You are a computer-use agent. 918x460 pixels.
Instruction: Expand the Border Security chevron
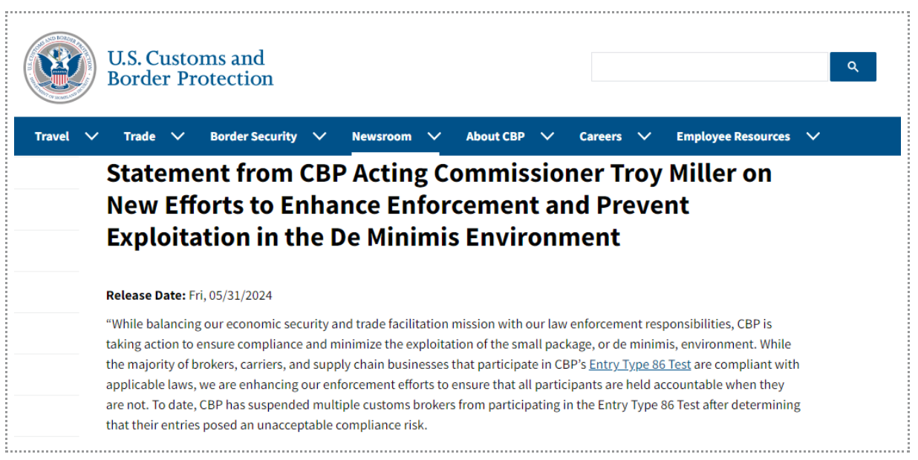(319, 137)
